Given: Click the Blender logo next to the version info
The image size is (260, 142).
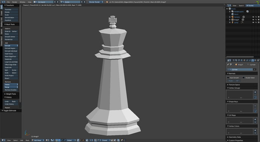Looking at the screenshot, I should [107, 2].
